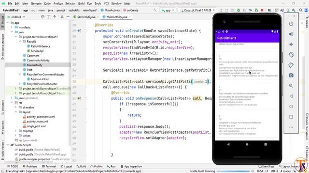This screenshot has height=173, width=309.
Task: Click UTF-8 encoding in status bar
Action: pos(274,171)
